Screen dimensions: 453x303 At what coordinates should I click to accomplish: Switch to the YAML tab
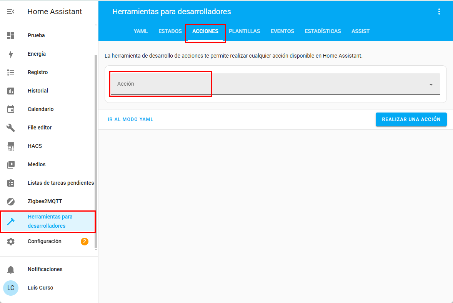tap(141, 31)
